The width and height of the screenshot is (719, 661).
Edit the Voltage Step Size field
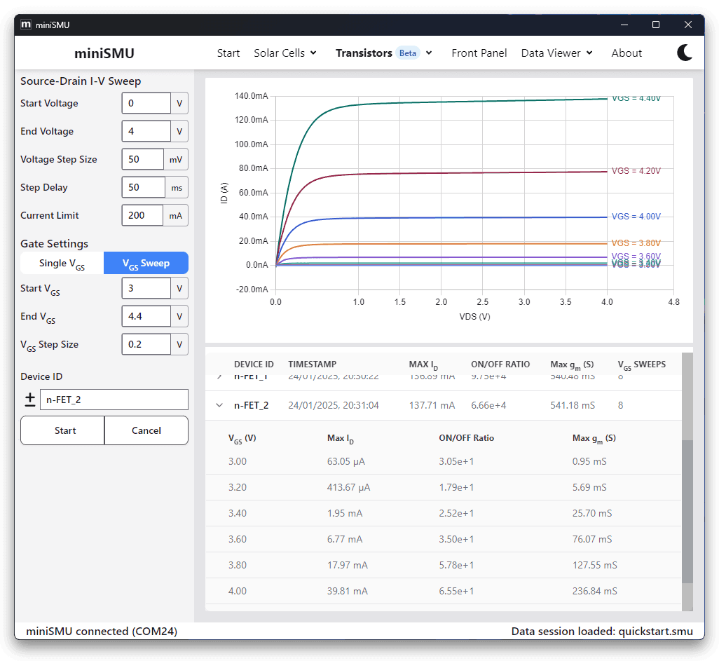pos(142,159)
